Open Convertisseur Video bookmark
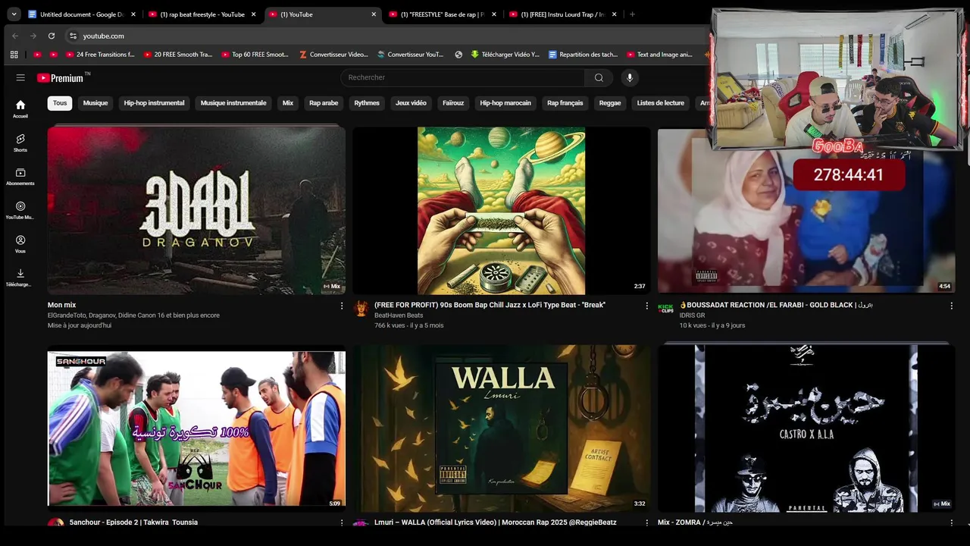 coord(333,55)
